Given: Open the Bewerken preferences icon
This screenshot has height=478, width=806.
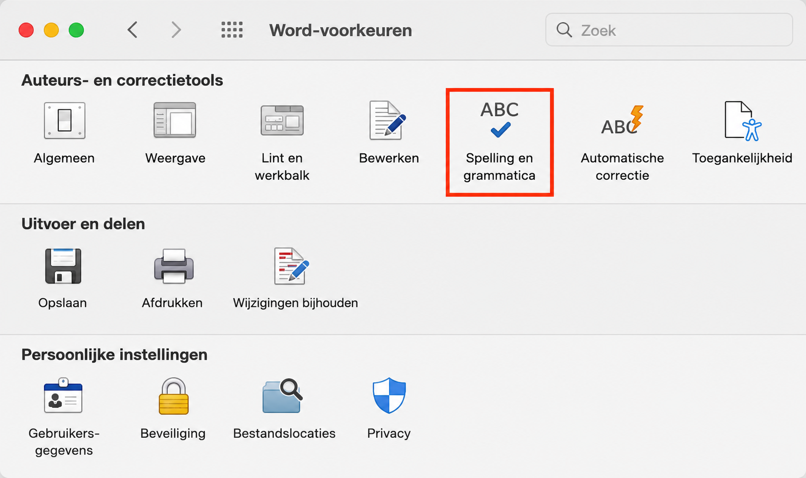Looking at the screenshot, I should [x=388, y=120].
